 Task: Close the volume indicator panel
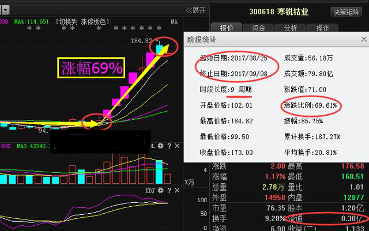click(x=176, y=147)
